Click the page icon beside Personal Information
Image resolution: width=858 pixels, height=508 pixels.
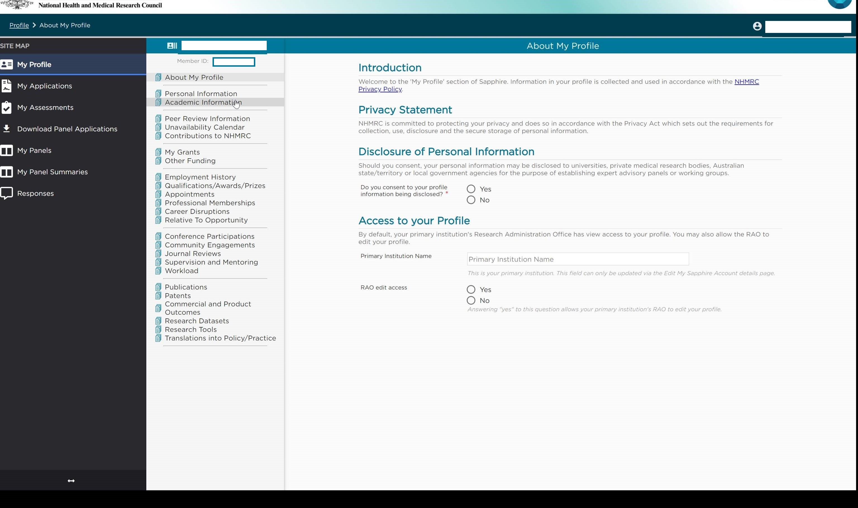tap(158, 94)
